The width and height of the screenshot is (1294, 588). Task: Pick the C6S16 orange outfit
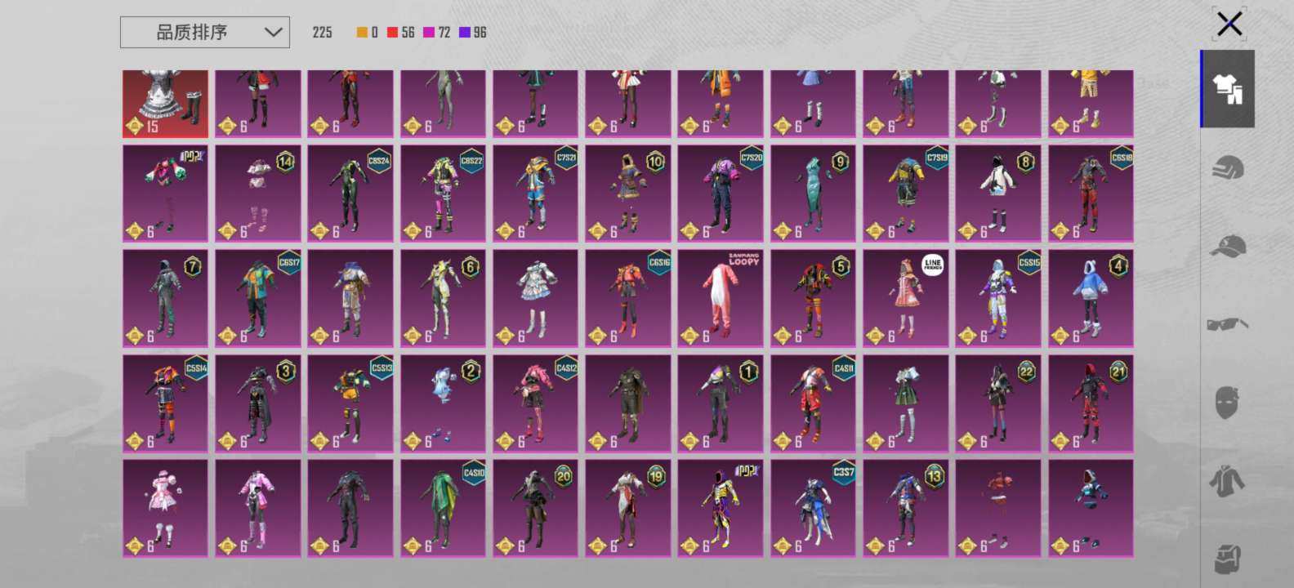pyautogui.click(x=628, y=298)
